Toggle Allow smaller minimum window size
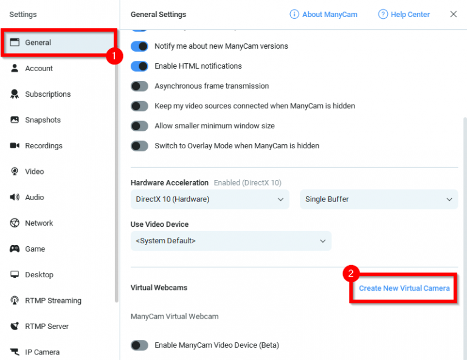The height and width of the screenshot is (360, 467). pos(140,126)
